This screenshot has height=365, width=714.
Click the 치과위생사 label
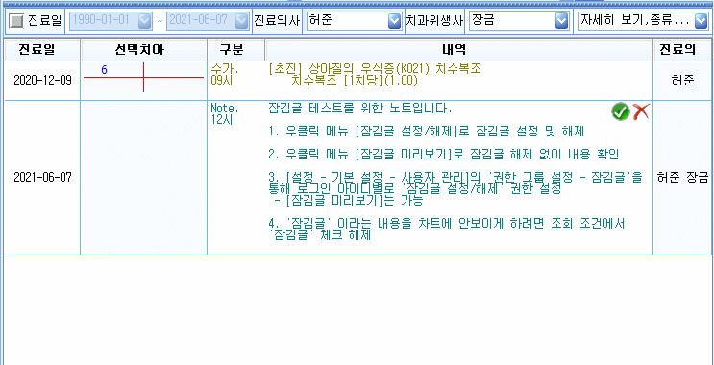435,21
